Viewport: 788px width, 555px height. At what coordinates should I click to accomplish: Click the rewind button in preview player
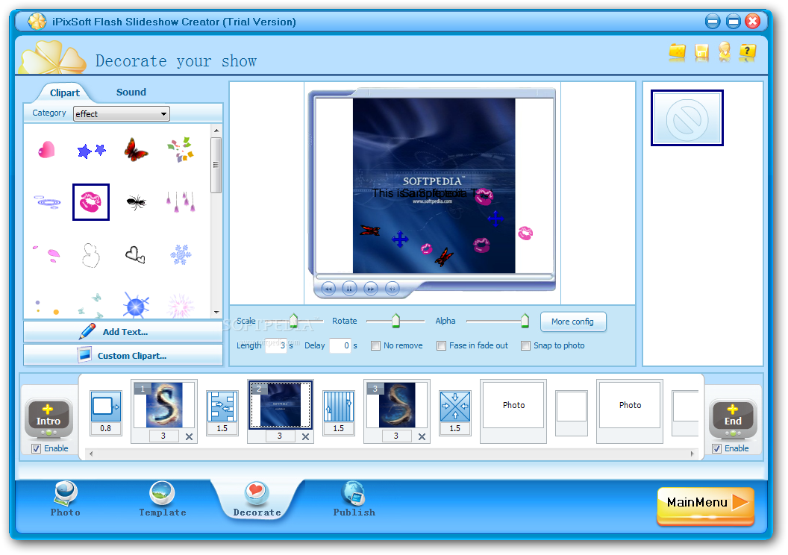(328, 289)
